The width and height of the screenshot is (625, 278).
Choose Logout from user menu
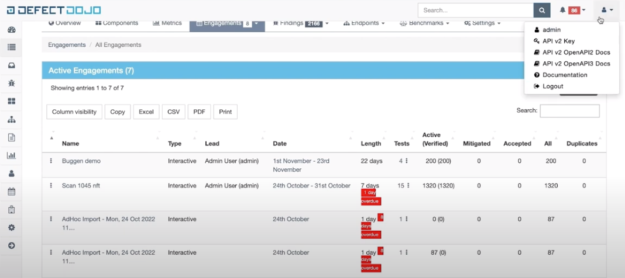pos(552,86)
